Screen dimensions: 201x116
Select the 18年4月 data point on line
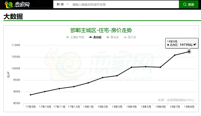[x=132, y=67]
